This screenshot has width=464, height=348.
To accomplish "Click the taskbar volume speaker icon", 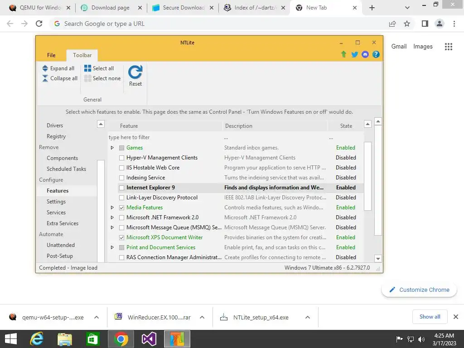I will [x=421, y=339].
